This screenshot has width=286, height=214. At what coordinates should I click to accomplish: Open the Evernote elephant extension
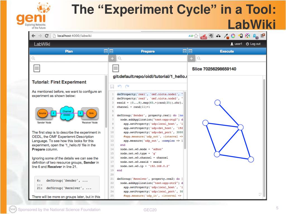[x=211, y=36]
